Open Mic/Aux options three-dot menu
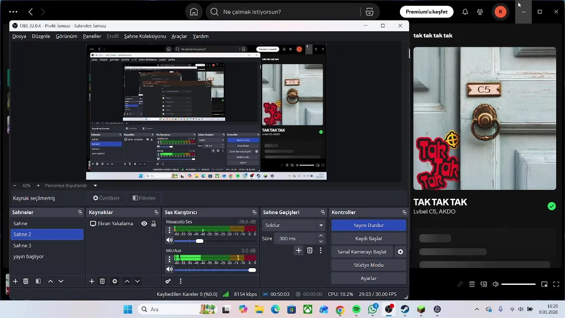The height and width of the screenshot is (318, 565). click(x=169, y=259)
